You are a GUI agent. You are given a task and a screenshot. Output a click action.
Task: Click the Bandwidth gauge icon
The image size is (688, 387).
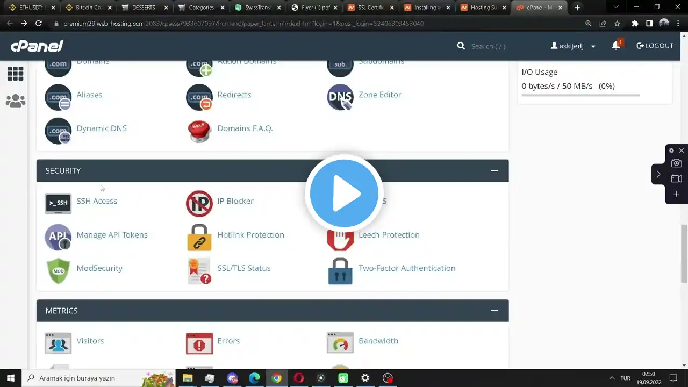click(340, 343)
